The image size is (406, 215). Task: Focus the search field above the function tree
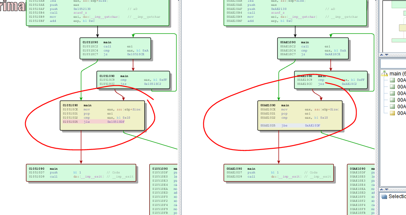393,64
